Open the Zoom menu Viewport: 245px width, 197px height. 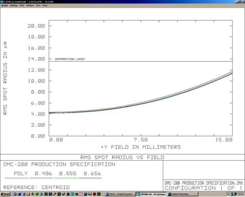click(x=45, y=5)
